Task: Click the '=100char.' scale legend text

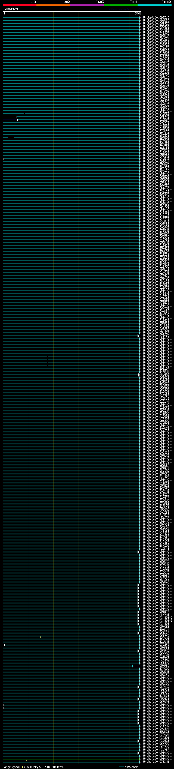Action: 132,767
